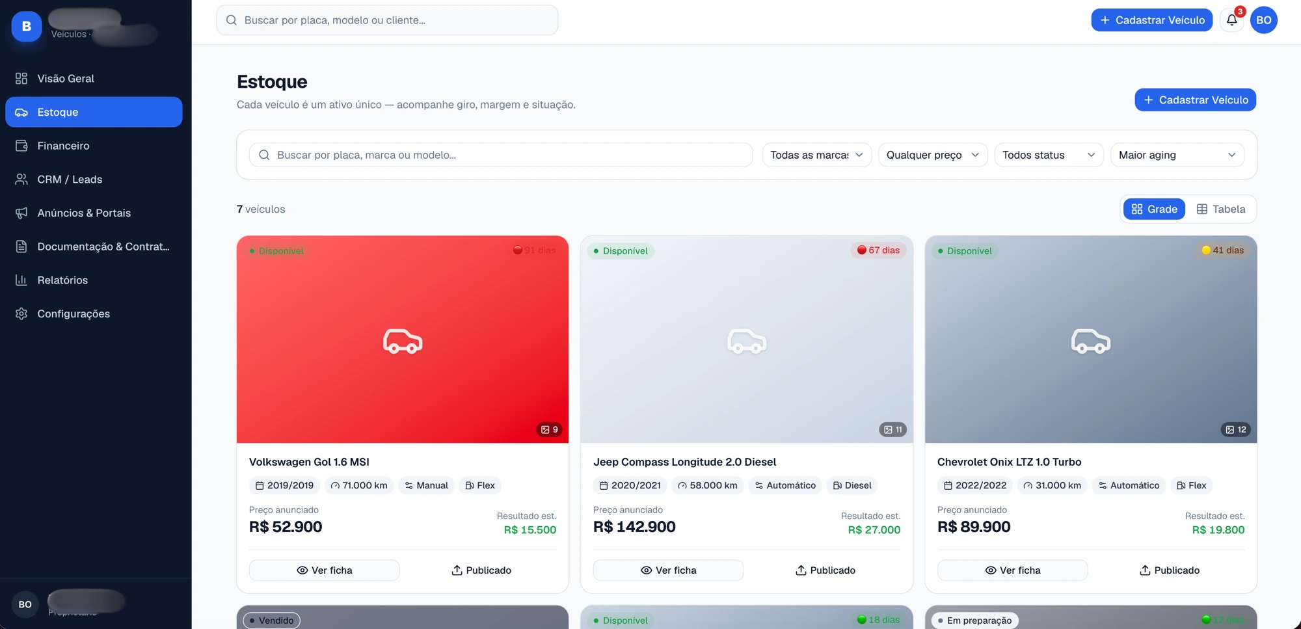Viewport: 1301px width, 629px height.
Task: Open the red Volkswagen Gol thumbnail
Action: click(x=403, y=340)
